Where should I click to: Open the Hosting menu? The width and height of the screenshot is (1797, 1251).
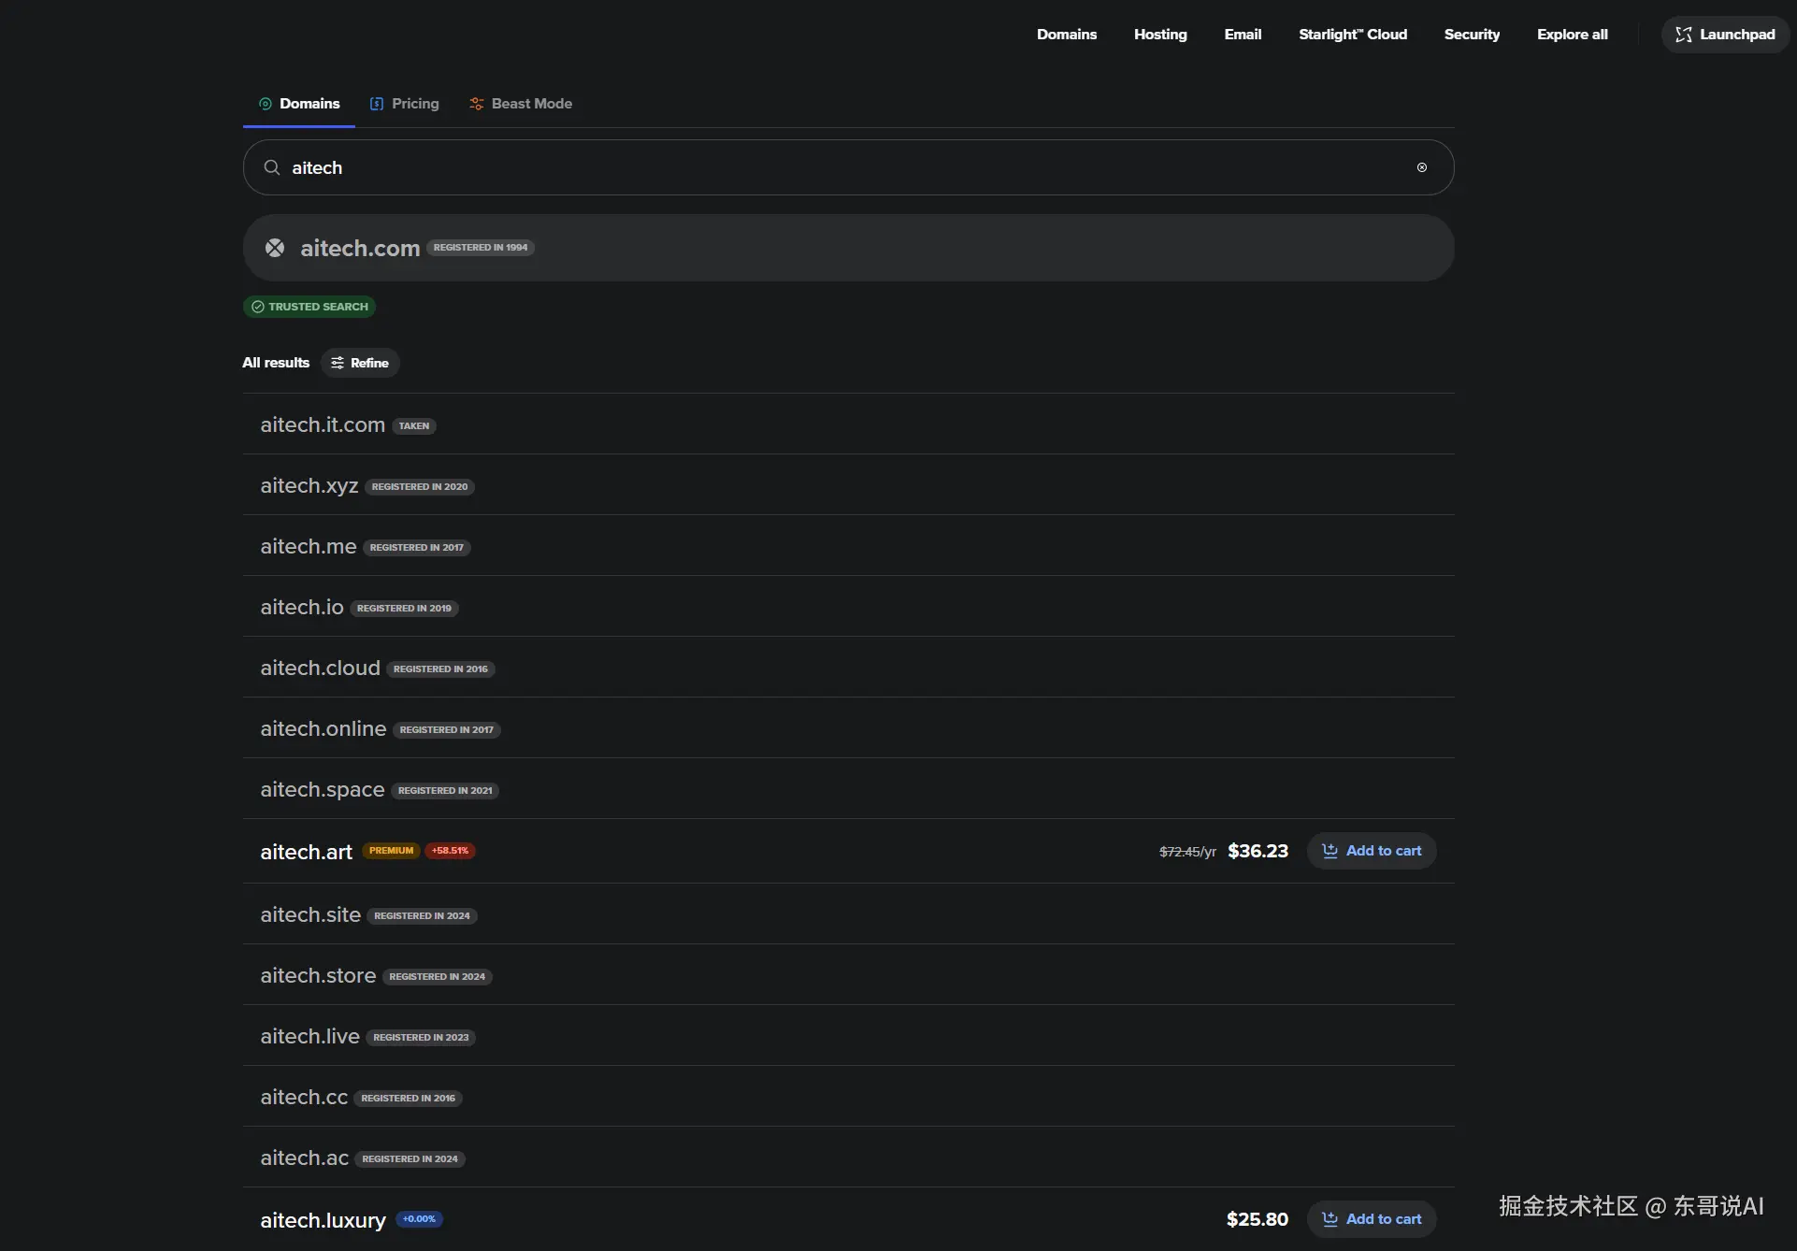point(1160,35)
